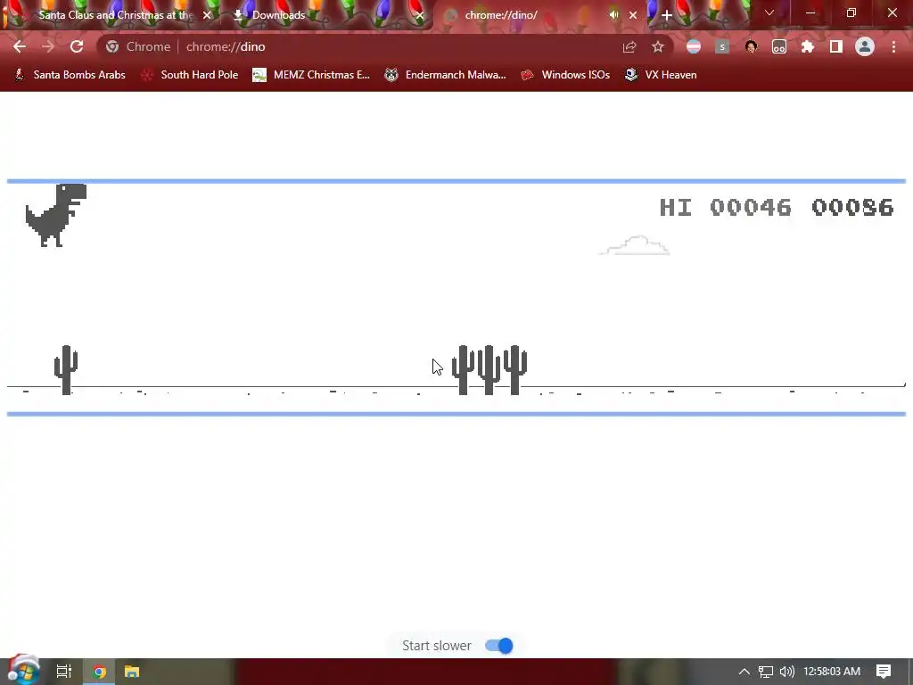
Task: Reload the chrome://dino page
Action: [77, 46]
